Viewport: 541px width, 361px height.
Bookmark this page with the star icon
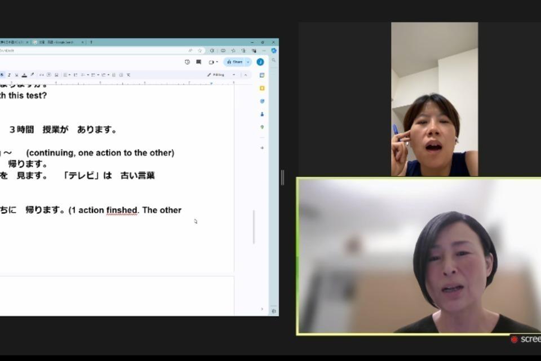199,50
